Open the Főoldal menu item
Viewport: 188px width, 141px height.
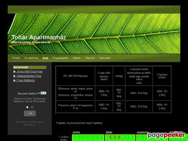point(16,58)
